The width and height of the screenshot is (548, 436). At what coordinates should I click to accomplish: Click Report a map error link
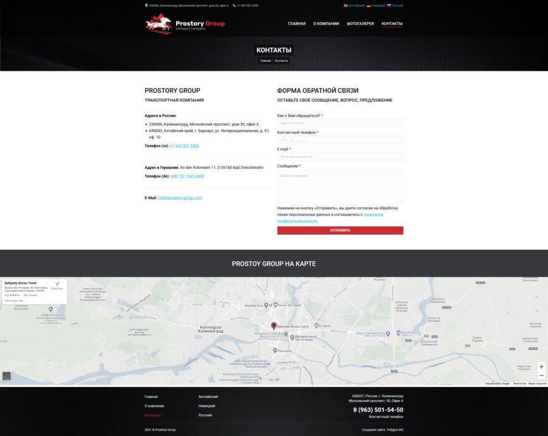coord(537,383)
